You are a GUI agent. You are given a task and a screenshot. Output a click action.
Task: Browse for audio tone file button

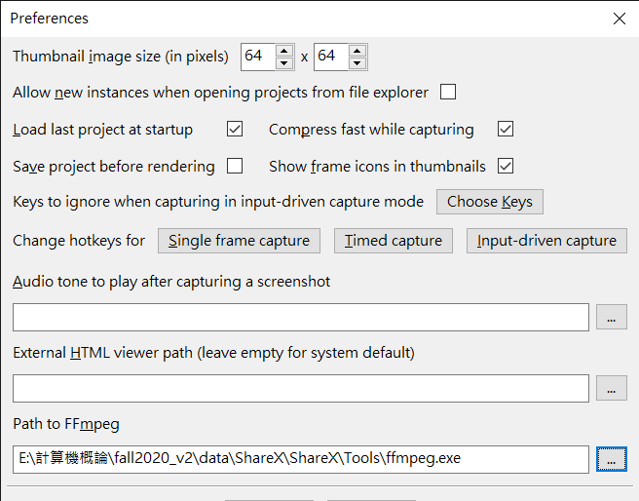(x=612, y=317)
